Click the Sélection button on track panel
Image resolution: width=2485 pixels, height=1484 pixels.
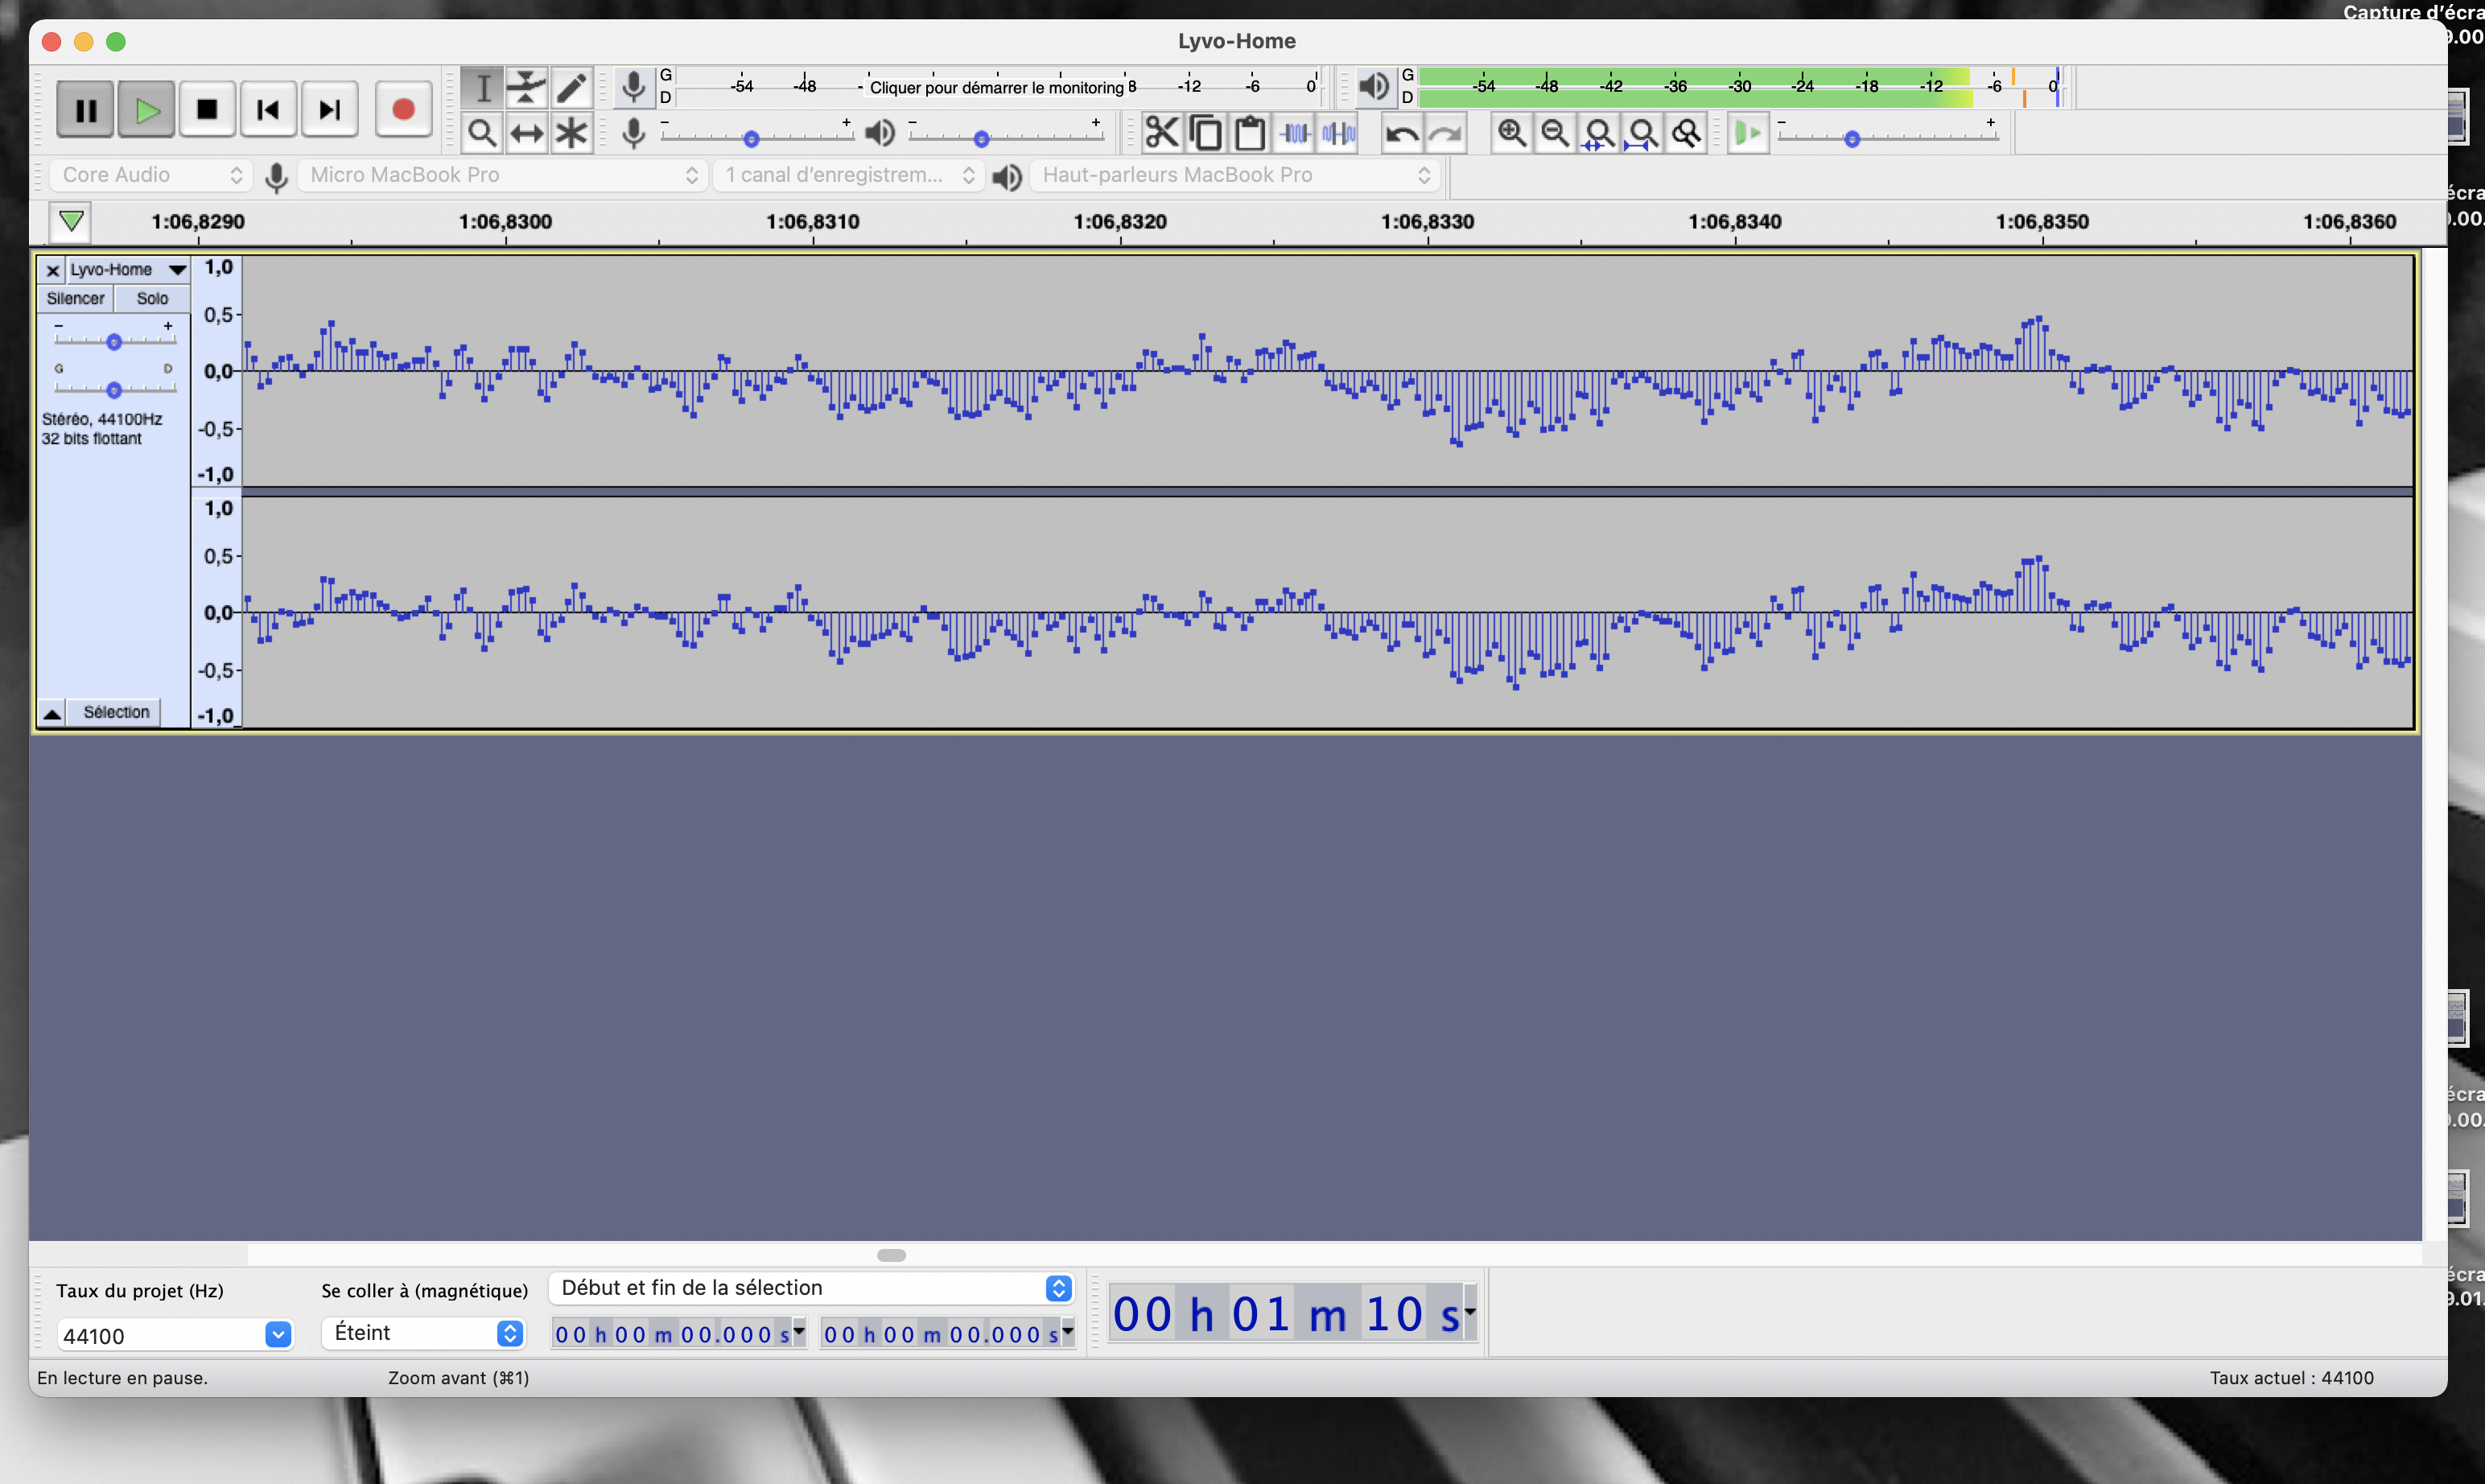pyautogui.click(x=116, y=712)
